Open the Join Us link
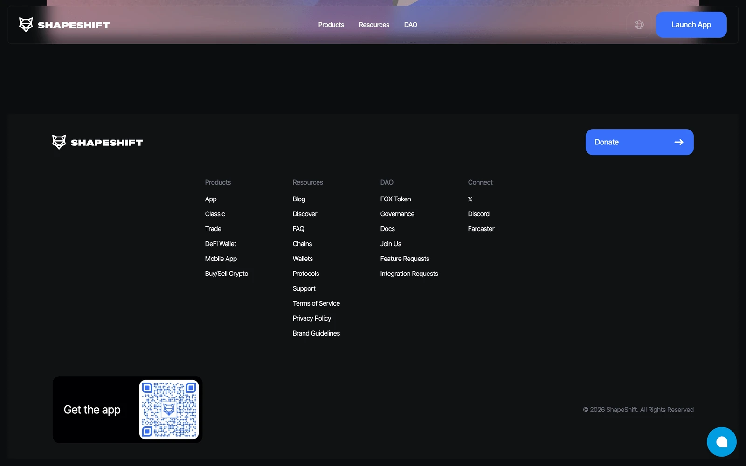Image resolution: width=746 pixels, height=466 pixels. (x=391, y=244)
